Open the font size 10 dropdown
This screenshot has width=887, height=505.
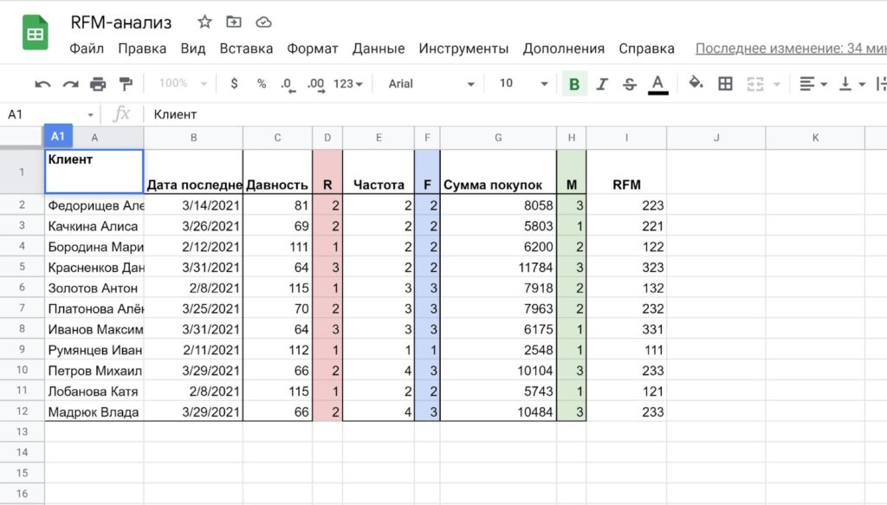pyautogui.click(x=523, y=84)
